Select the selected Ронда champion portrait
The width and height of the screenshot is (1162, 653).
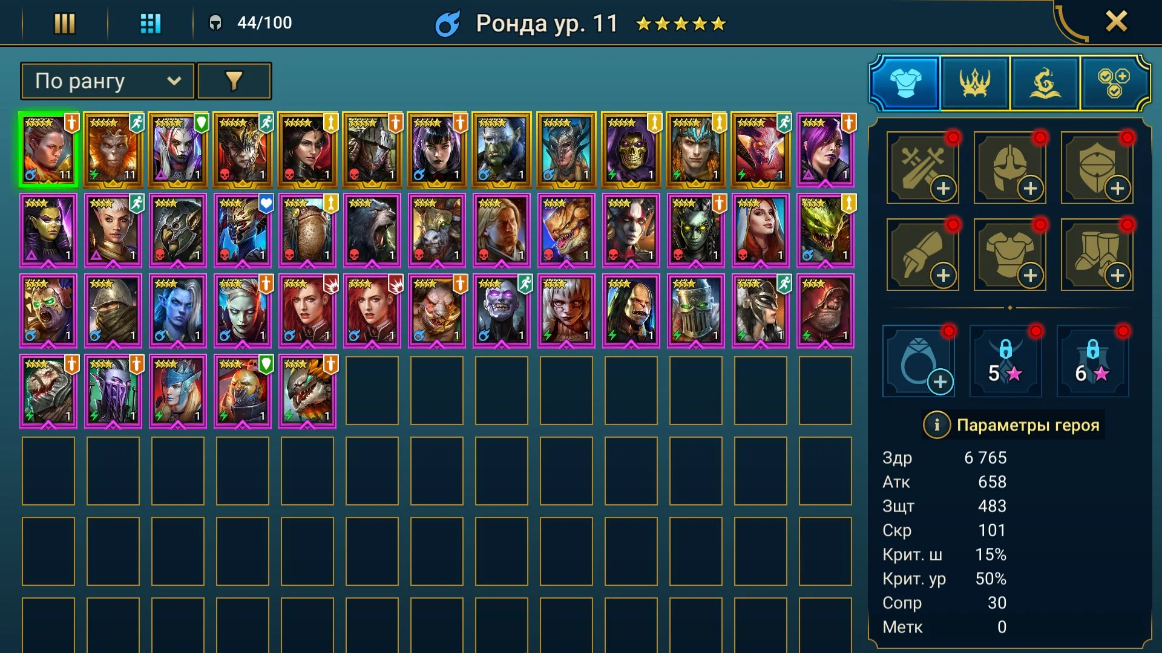click(48, 149)
